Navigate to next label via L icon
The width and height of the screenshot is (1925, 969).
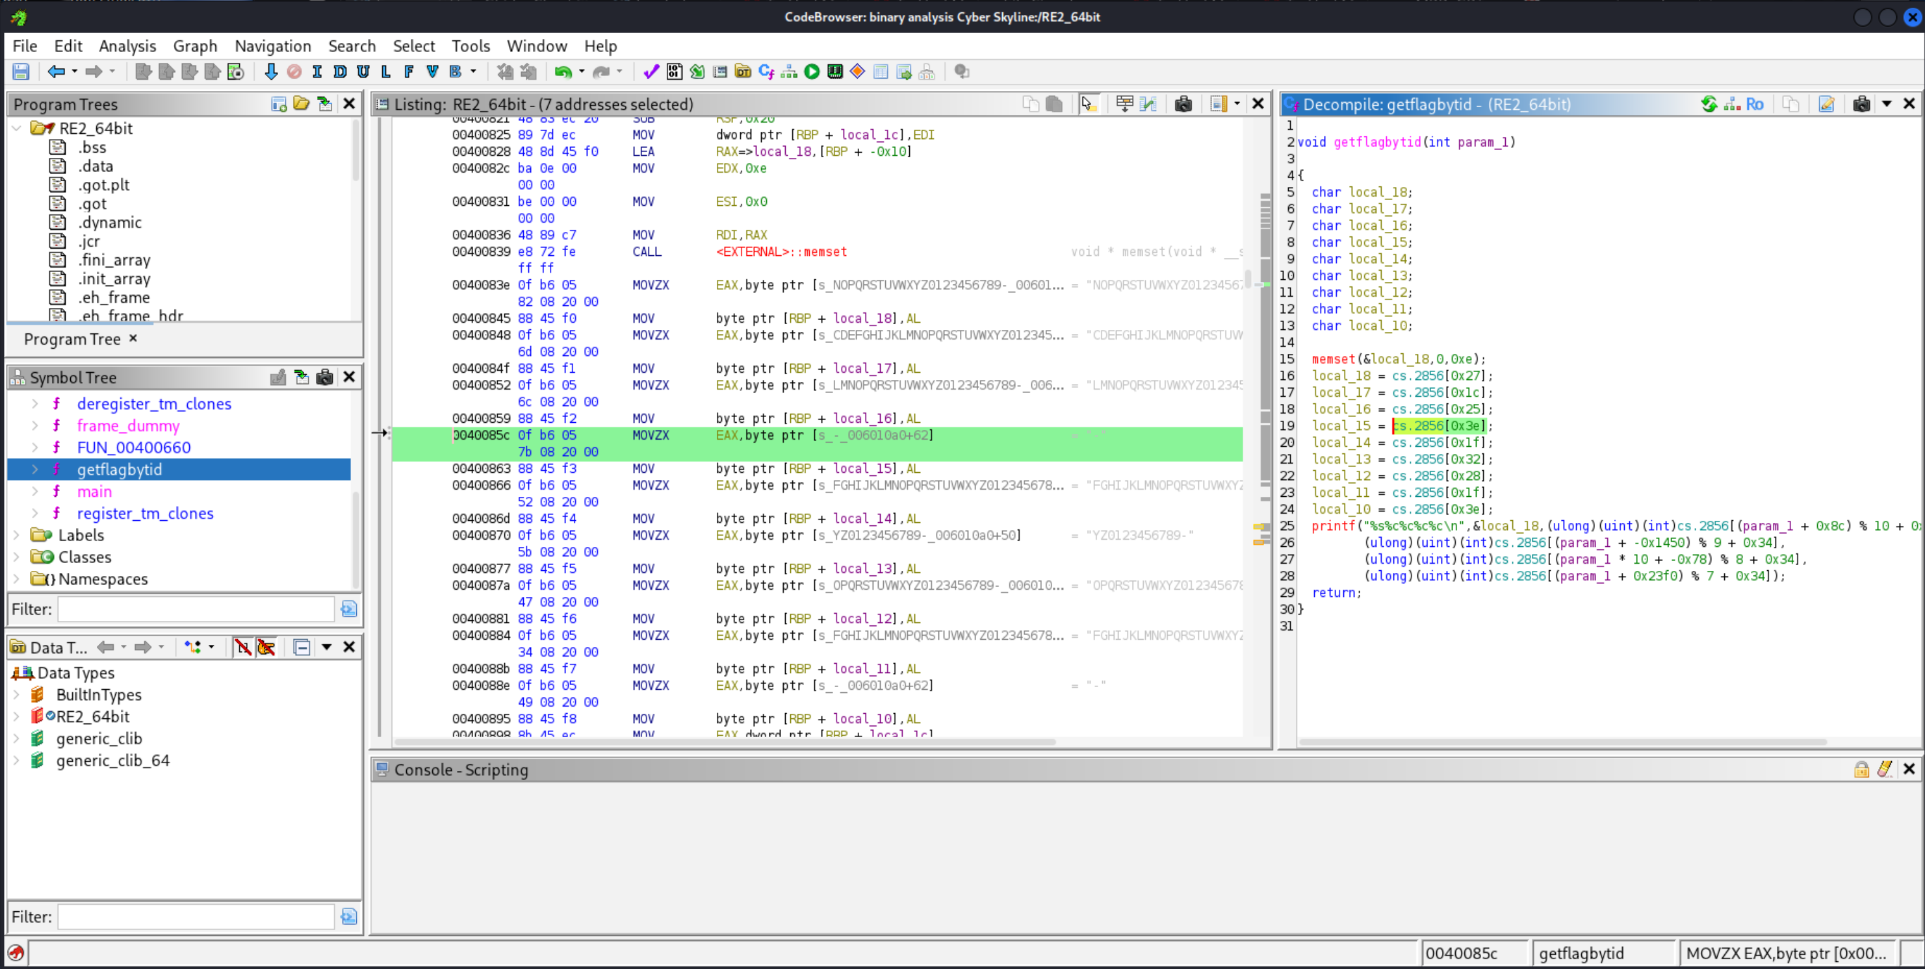click(385, 71)
